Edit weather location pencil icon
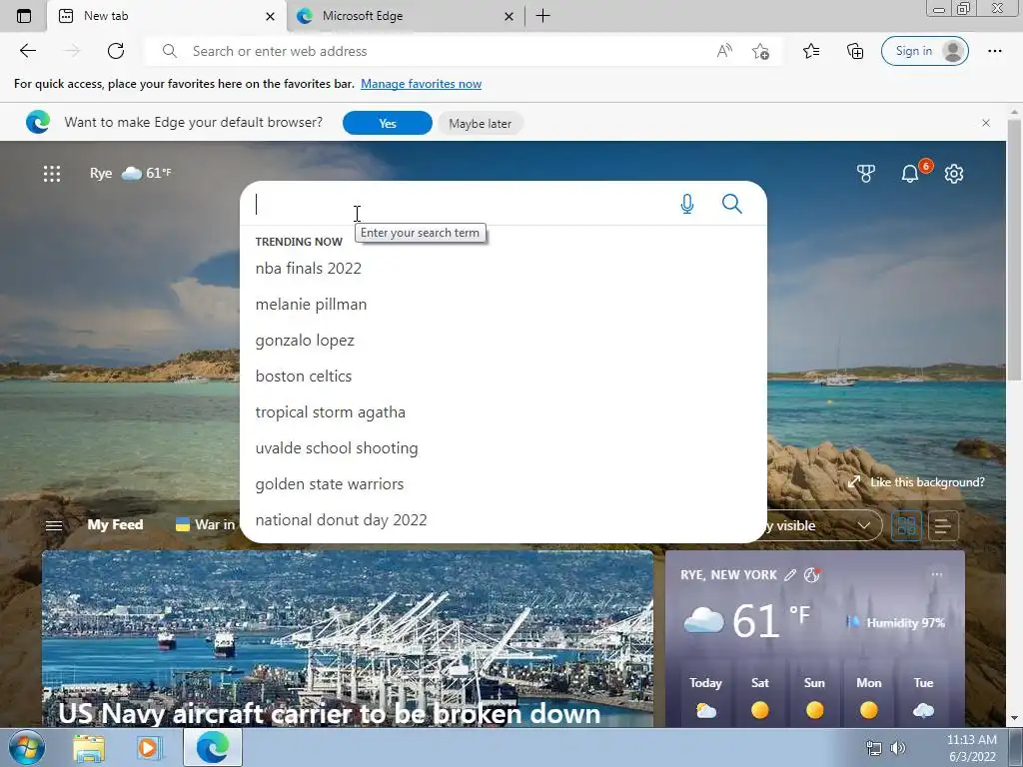This screenshot has height=767, width=1023. [x=790, y=574]
